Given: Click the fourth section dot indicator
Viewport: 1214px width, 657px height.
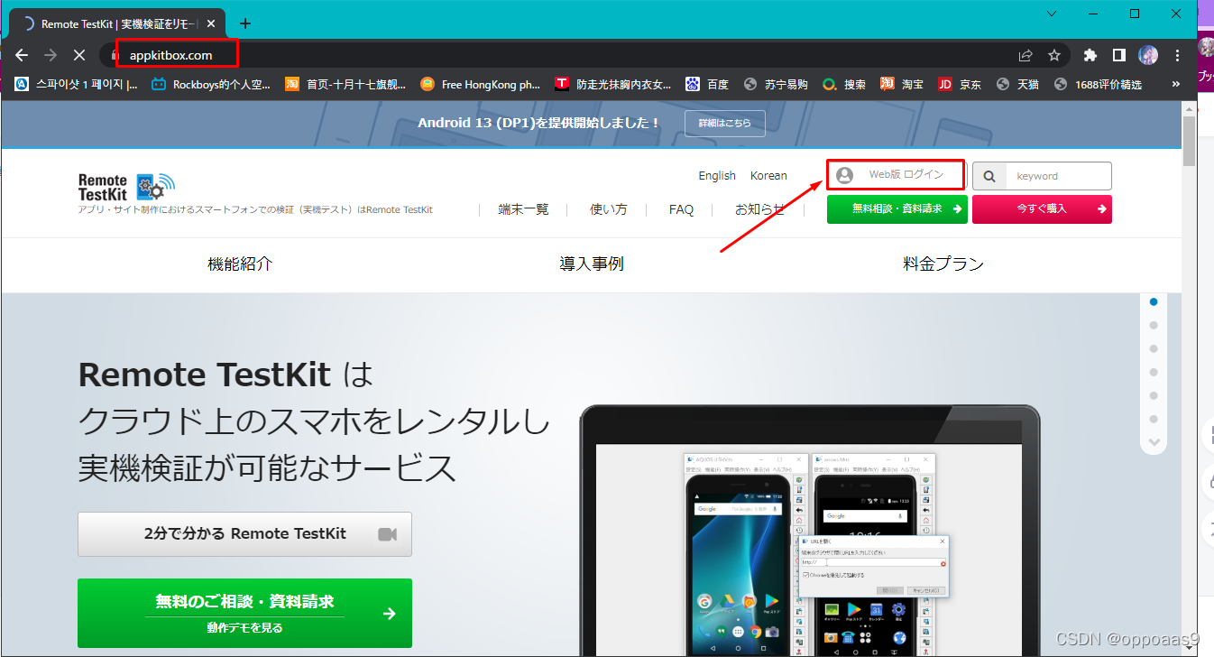Looking at the screenshot, I should (x=1154, y=373).
